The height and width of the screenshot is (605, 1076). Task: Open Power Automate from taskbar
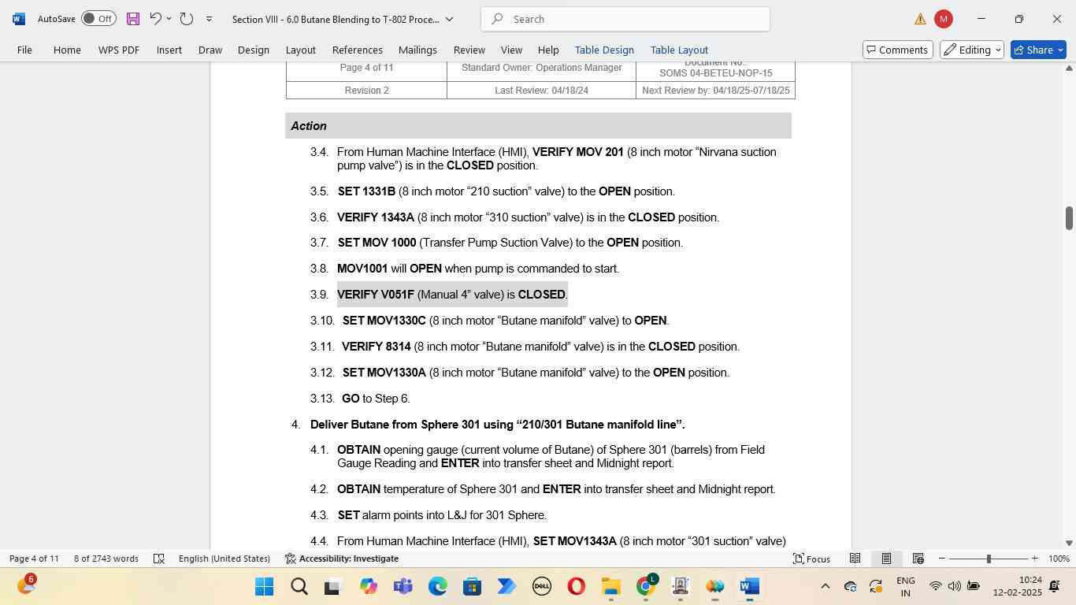tap(507, 587)
